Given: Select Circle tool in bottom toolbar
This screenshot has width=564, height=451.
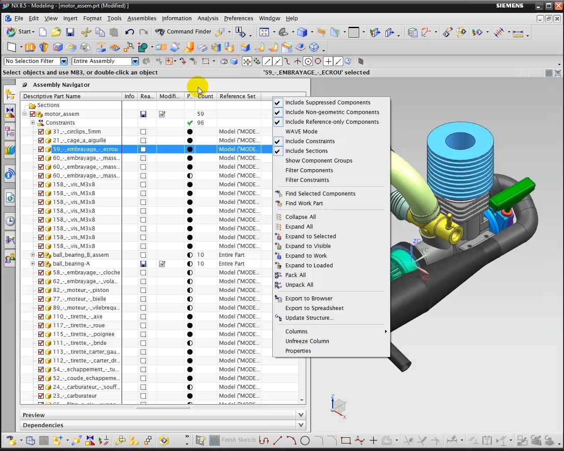Looking at the screenshot, I should [305, 440].
